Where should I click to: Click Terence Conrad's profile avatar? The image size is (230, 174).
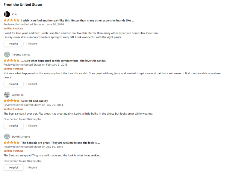pyautogui.click(x=7, y=55)
